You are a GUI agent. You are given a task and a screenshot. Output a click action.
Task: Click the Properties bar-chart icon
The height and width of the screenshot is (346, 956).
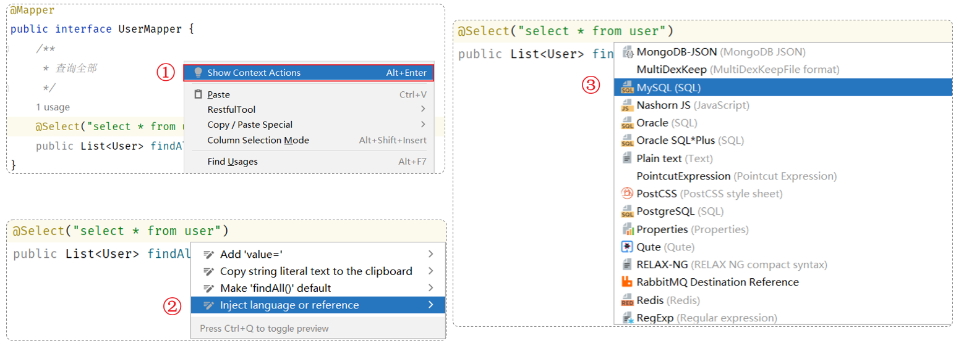pos(627,229)
